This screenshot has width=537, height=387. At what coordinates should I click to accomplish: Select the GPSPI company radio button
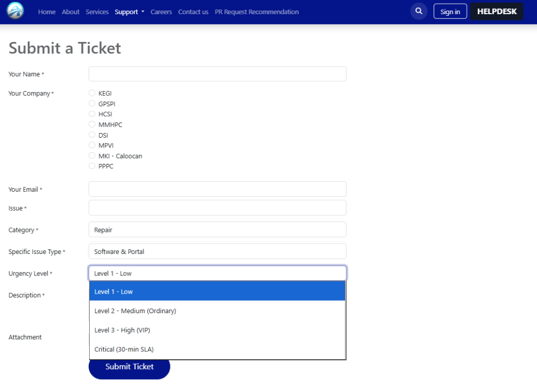coord(92,103)
